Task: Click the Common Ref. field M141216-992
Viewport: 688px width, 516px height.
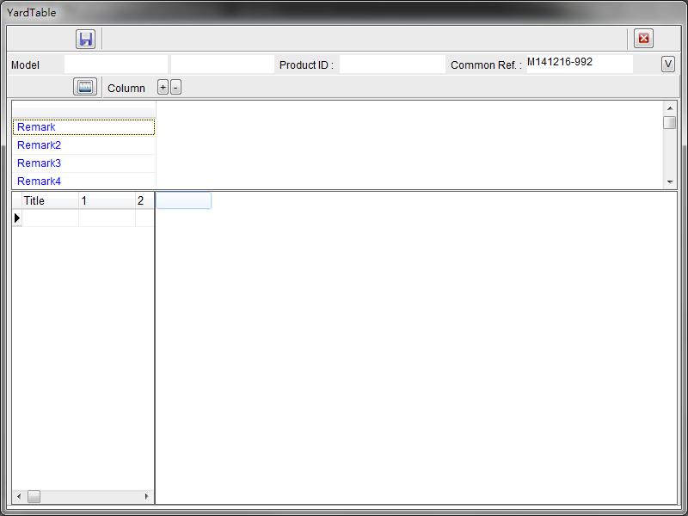Action: pos(580,64)
